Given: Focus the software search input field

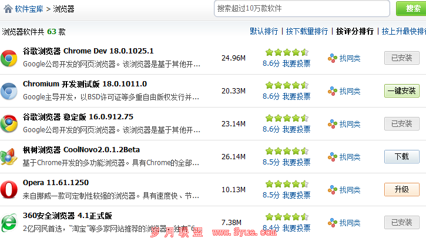Looking at the screenshot, I should click(x=301, y=9).
